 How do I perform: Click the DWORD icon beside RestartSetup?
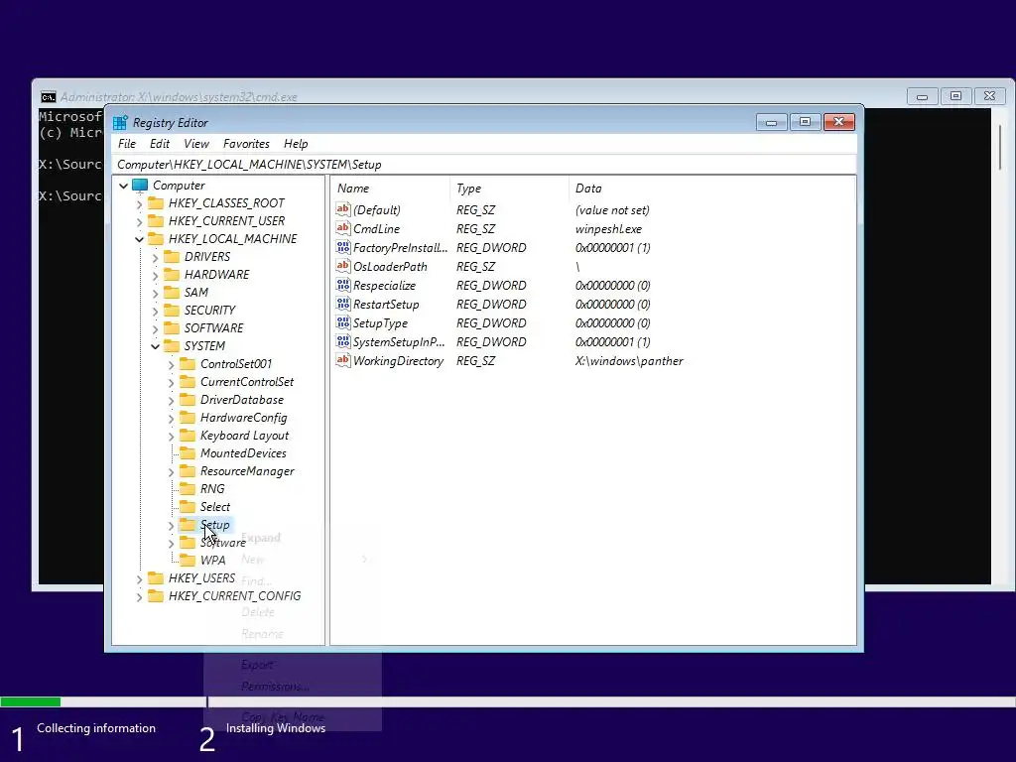point(342,304)
